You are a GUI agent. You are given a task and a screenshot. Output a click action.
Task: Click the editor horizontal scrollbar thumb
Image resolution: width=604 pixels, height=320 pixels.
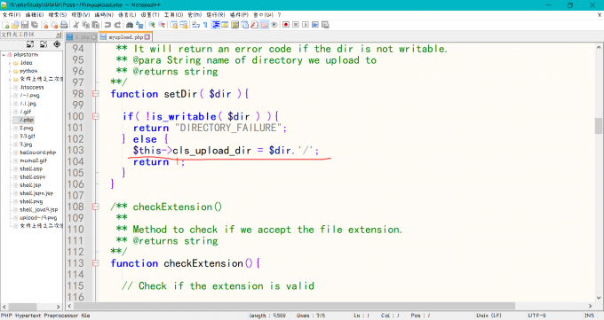click(x=294, y=306)
